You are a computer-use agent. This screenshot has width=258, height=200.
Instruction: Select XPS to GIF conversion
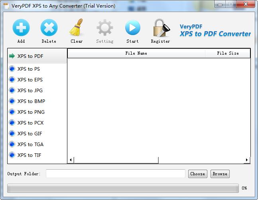click(30, 134)
